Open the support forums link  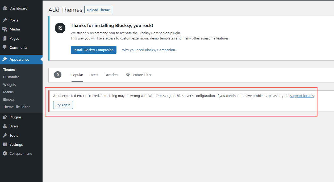coord(302,96)
